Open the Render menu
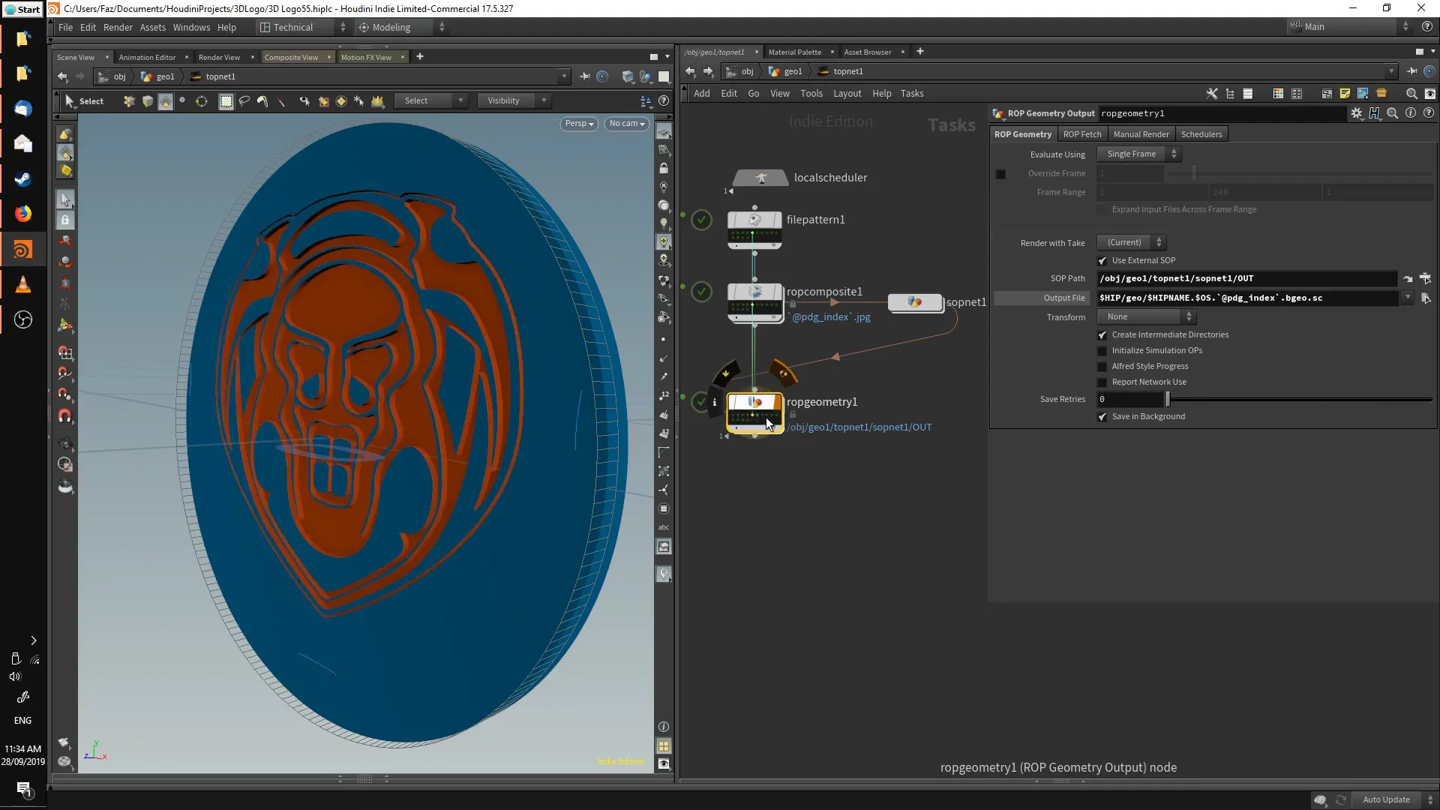 [118, 27]
